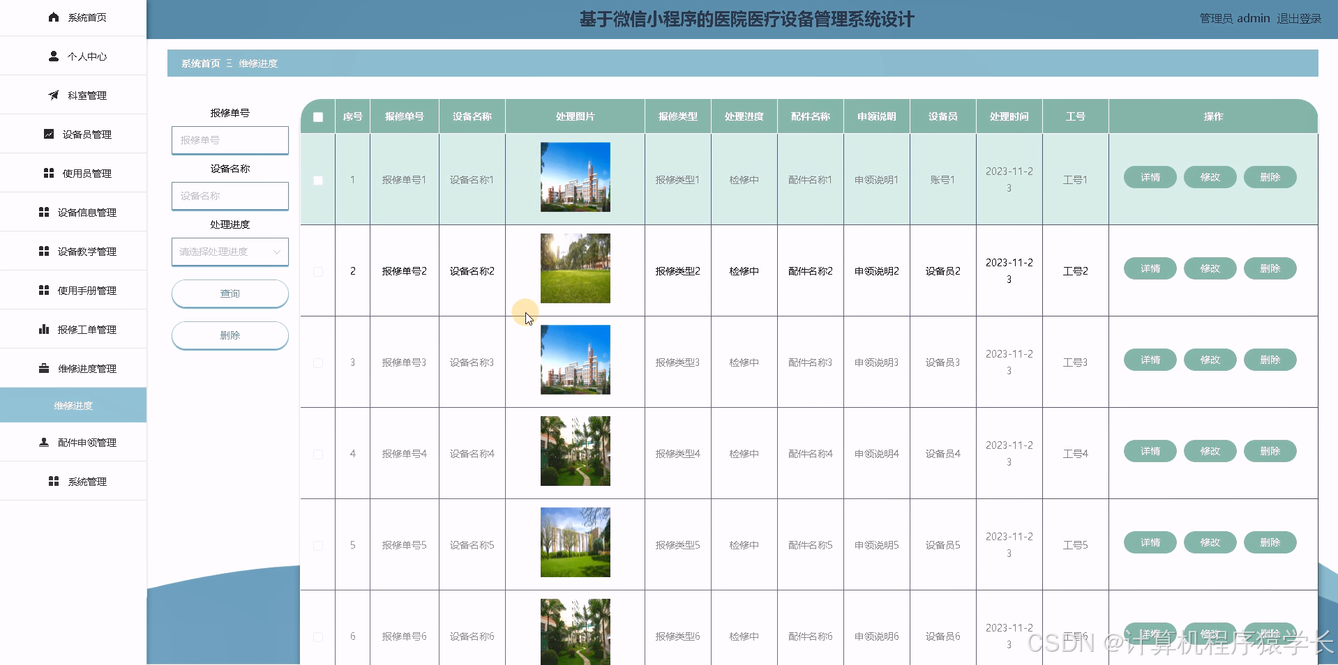Click the row 2 lawn thumbnail image
The height and width of the screenshot is (665, 1338).
coord(575,268)
